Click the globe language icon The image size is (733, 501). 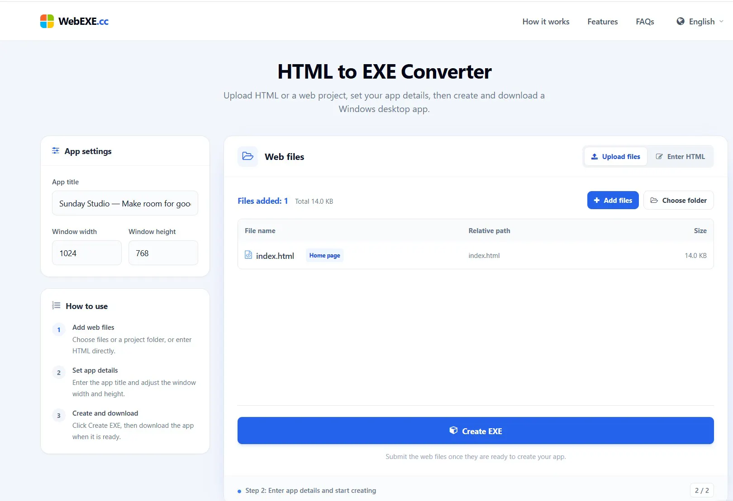pos(680,21)
